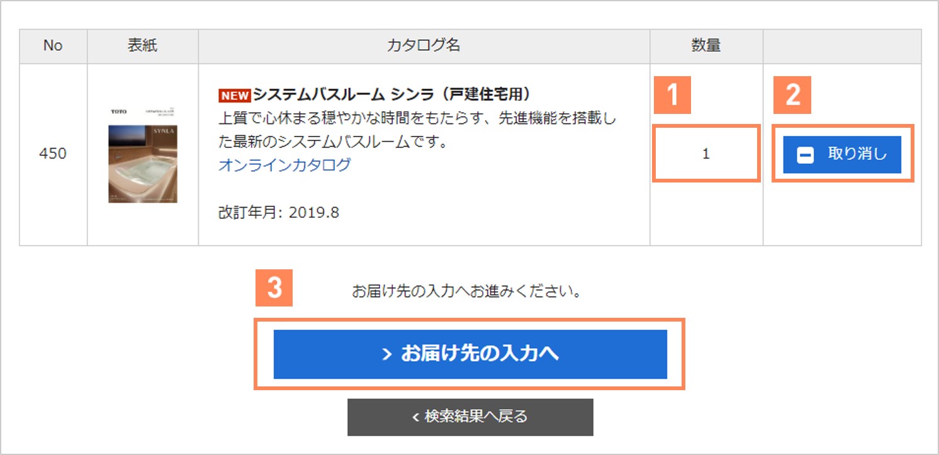Go back using the 検索結果へ戻る button

(469, 417)
